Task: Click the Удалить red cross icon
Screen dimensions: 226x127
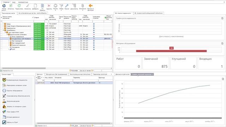Action: 49,6
